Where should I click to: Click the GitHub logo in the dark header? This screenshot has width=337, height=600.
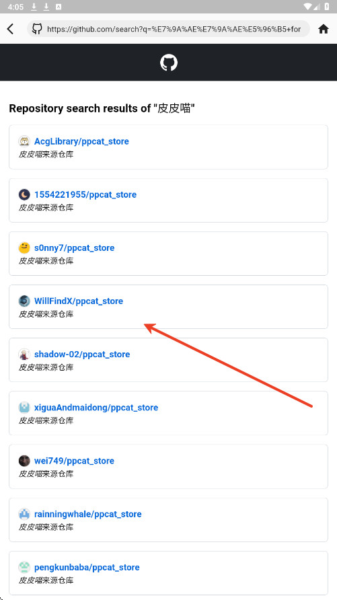169,63
